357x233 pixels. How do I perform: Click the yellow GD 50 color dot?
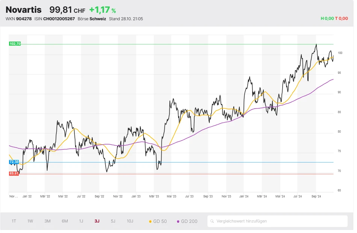151,221
